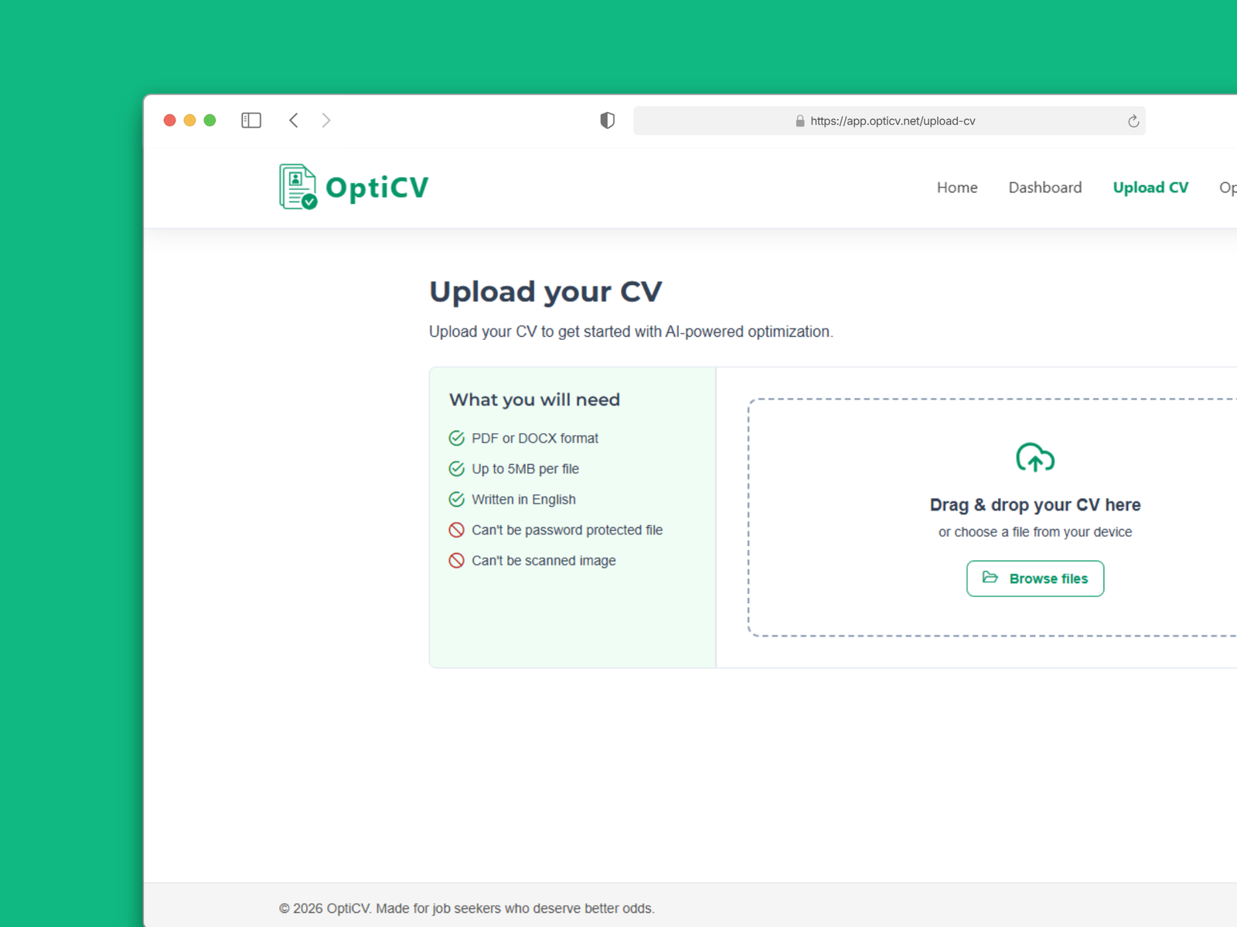The height and width of the screenshot is (927, 1237).
Task: Click the text PDF or DOCX format
Action: click(535, 439)
